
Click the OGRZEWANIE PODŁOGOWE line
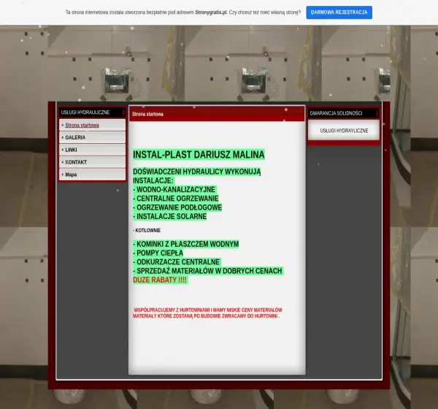(x=177, y=207)
